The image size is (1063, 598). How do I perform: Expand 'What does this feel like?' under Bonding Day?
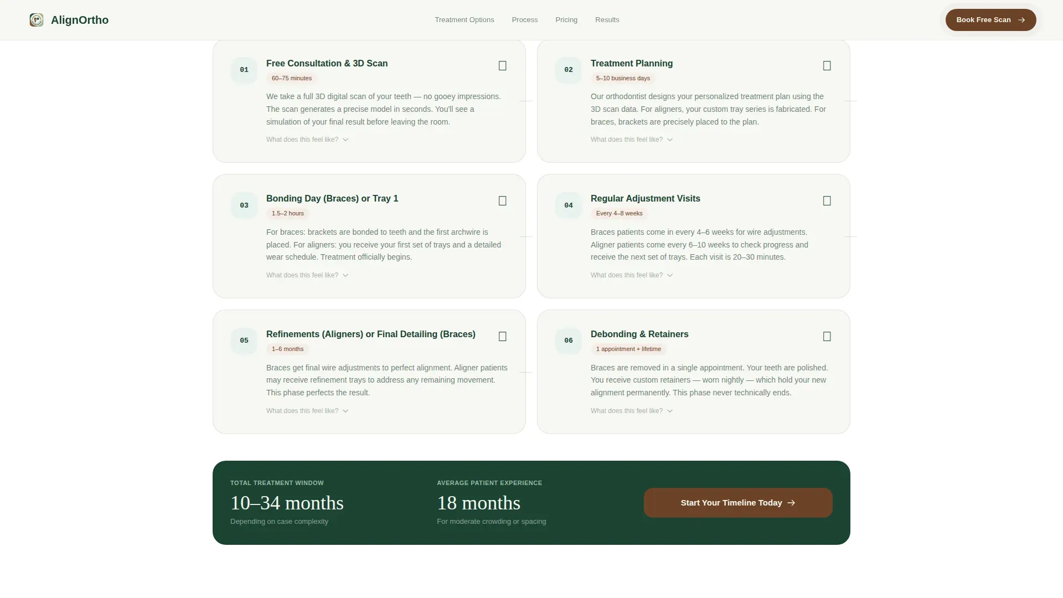click(307, 275)
